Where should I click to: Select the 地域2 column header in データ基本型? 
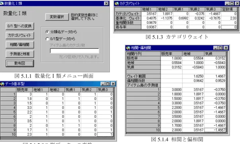[x=57, y=90]
